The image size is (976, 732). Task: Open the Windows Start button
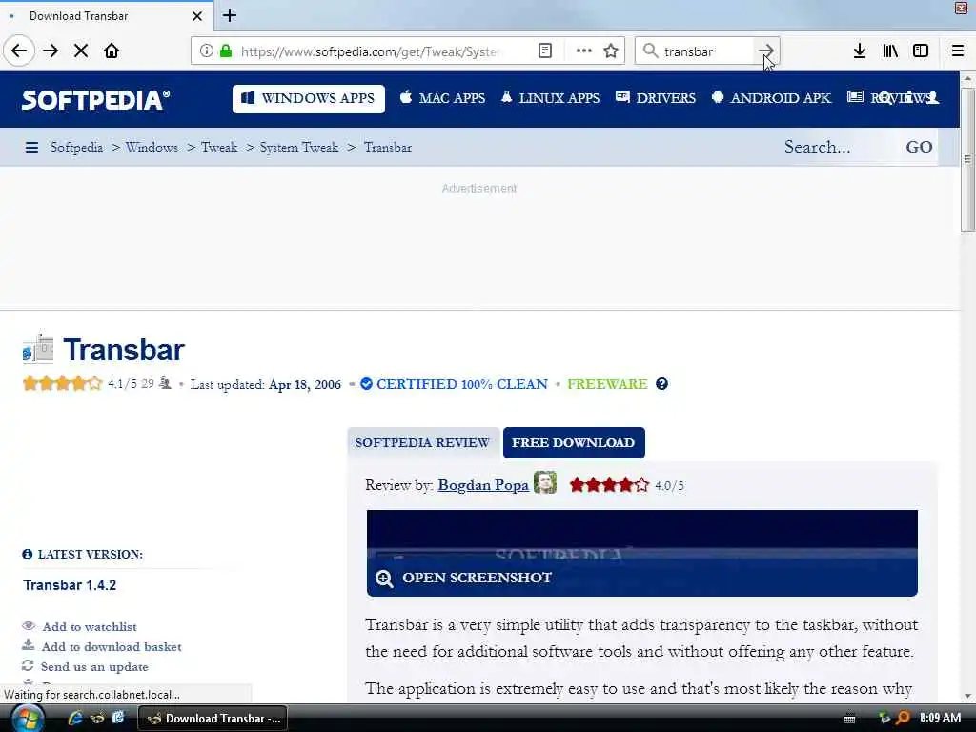click(x=28, y=719)
